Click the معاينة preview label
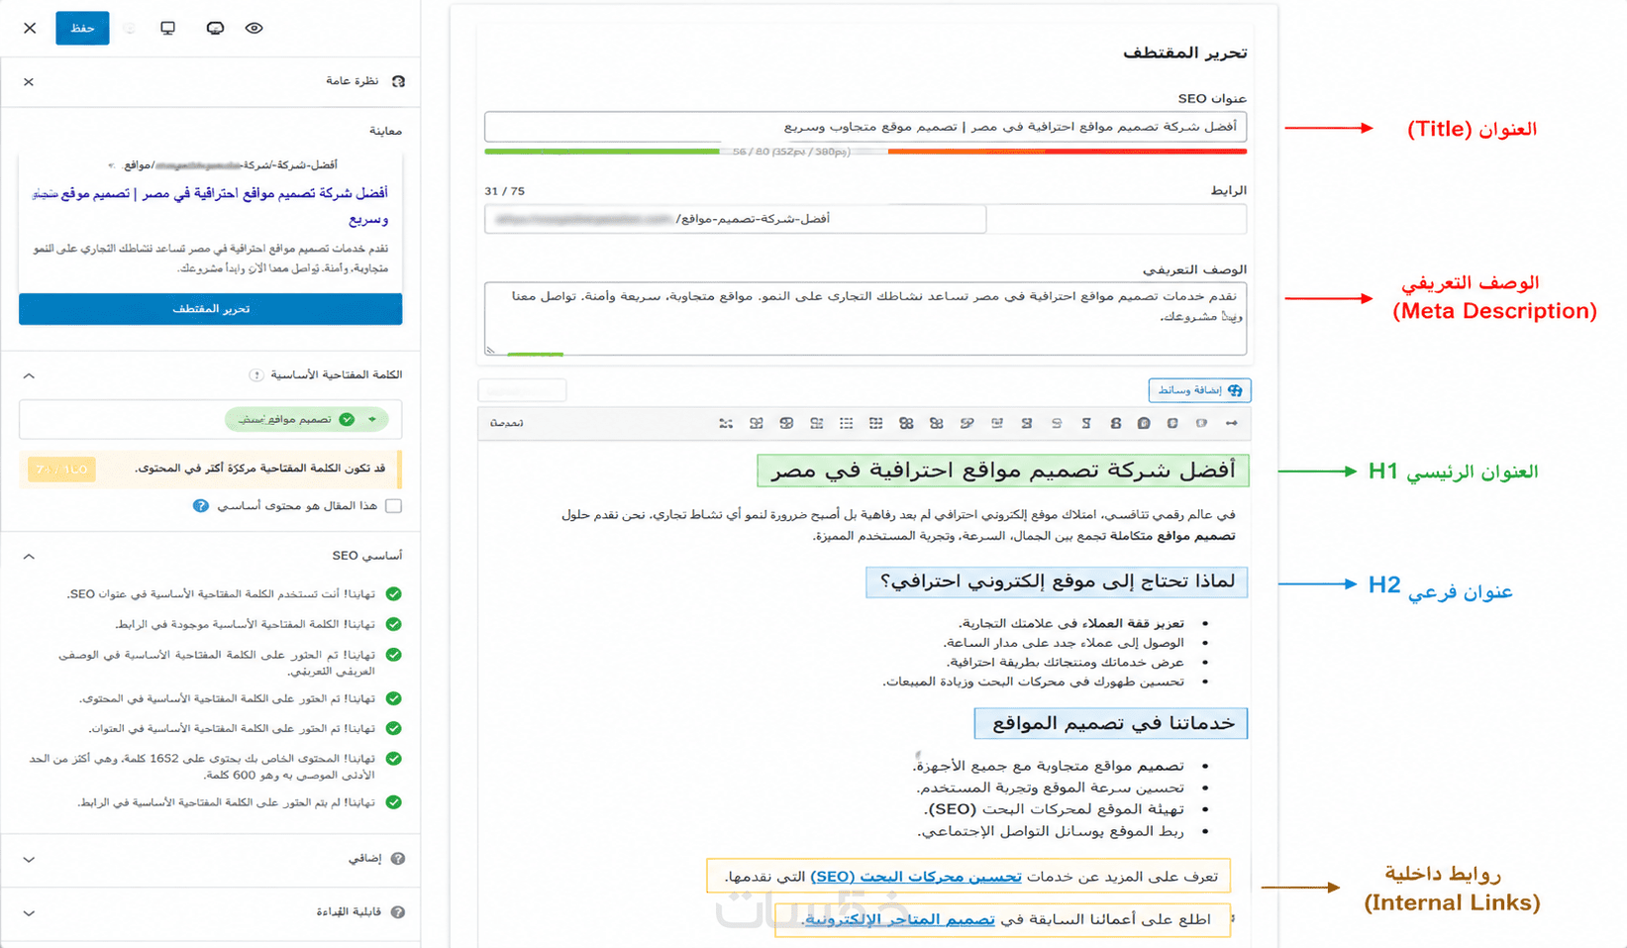The width and height of the screenshot is (1627, 948). tap(385, 131)
